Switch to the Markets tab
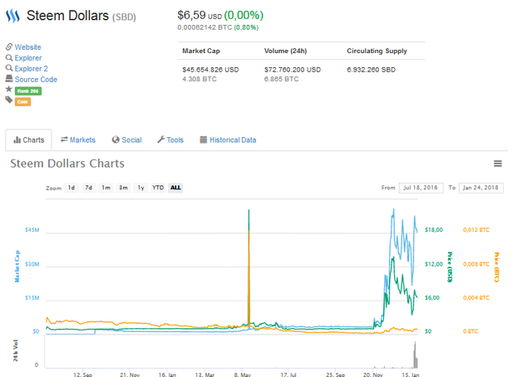Image resolution: width=532 pixels, height=377 pixels. (78, 140)
